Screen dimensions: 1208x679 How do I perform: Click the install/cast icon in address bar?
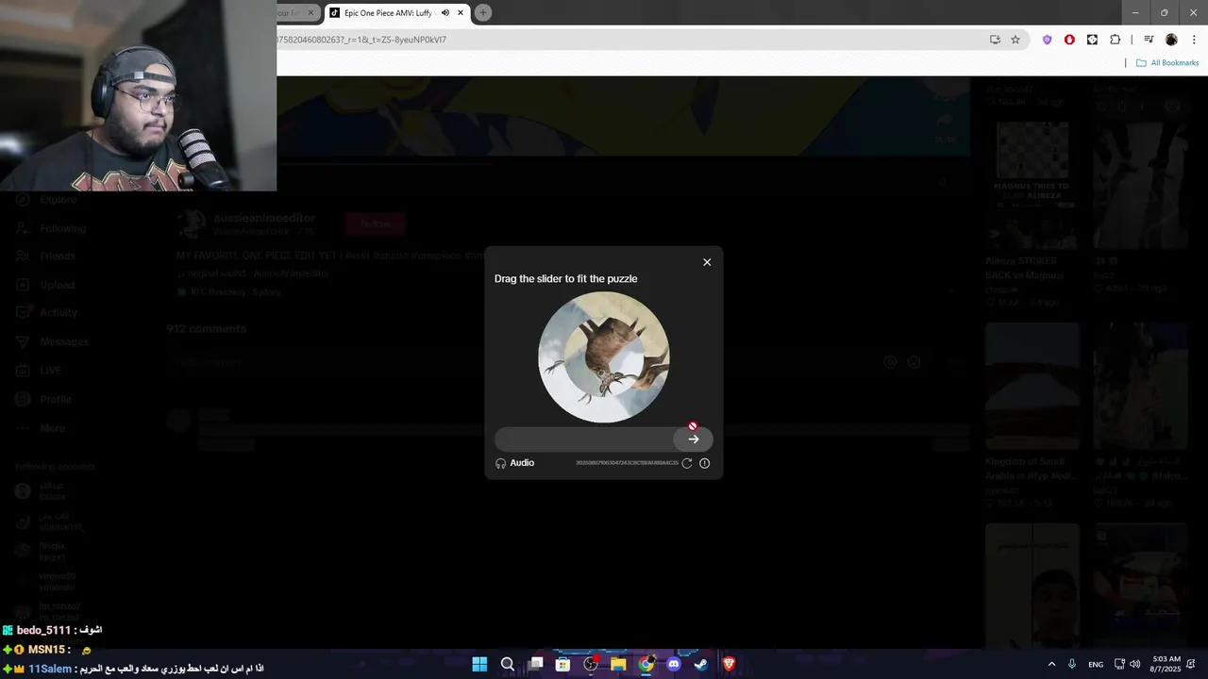click(x=995, y=40)
